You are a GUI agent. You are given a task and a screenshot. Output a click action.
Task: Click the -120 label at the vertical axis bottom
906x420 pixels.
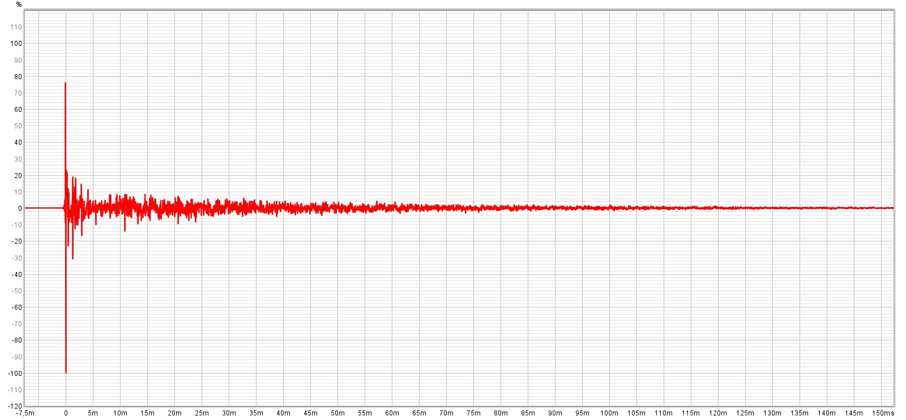pyautogui.click(x=15, y=406)
